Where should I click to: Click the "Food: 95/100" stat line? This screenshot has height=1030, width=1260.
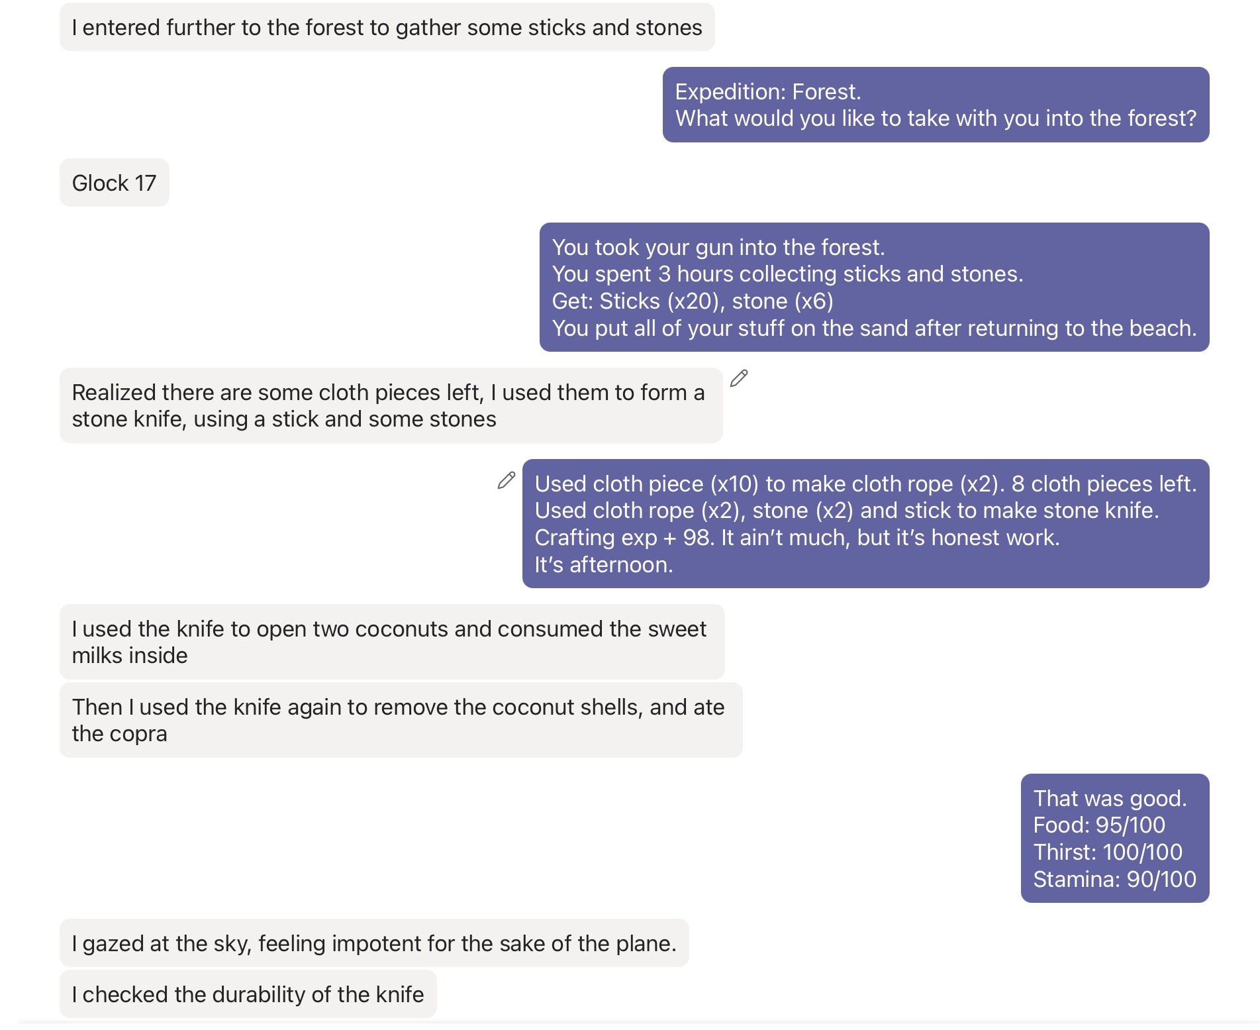[1099, 825]
